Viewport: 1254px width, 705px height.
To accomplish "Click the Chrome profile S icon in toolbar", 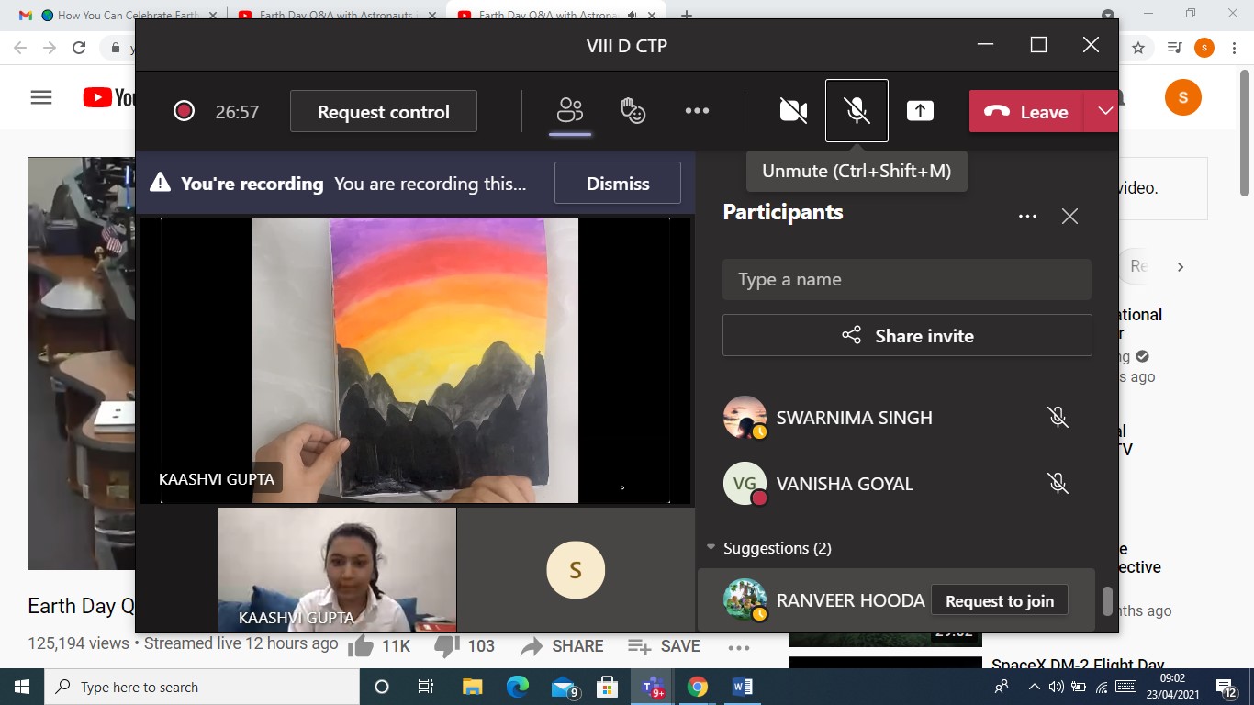I will pos(1204,48).
